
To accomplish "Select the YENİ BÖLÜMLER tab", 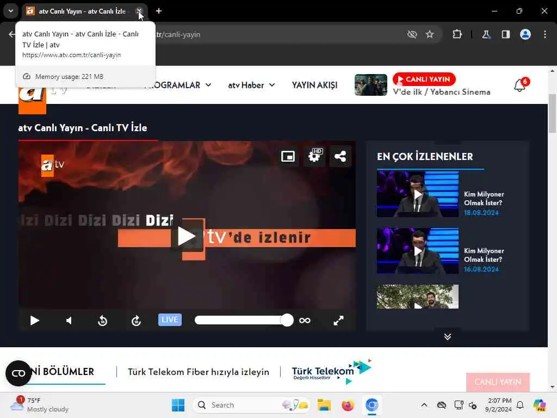I will (63, 372).
